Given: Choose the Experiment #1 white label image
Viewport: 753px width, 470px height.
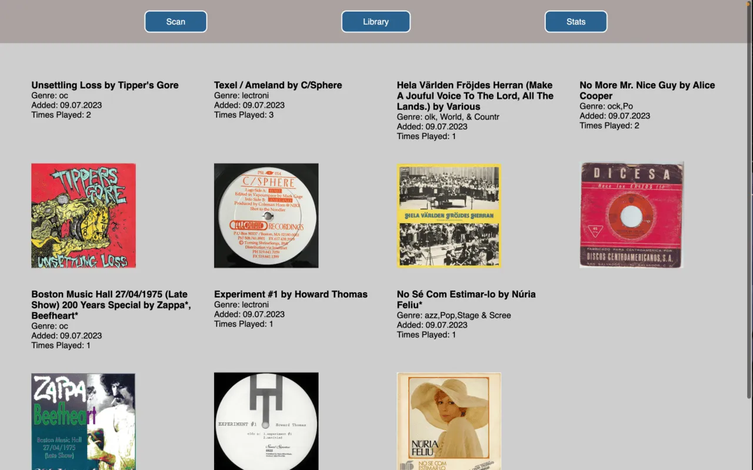Looking at the screenshot, I should pyautogui.click(x=266, y=422).
